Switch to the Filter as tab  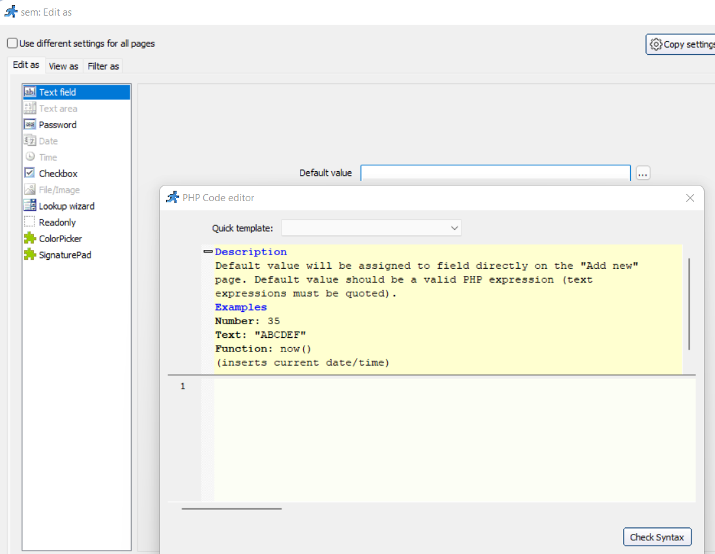tap(102, 66)
